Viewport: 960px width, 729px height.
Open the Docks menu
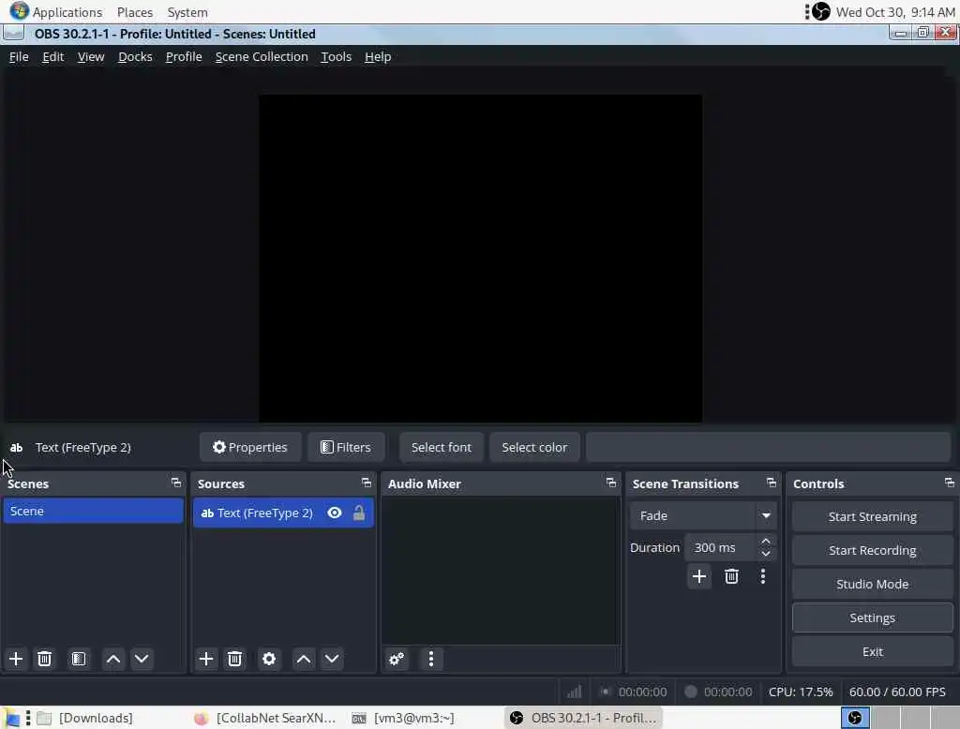point(135,56)
